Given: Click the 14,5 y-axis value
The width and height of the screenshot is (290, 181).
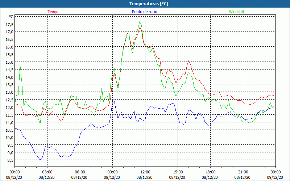Looking at the screenshot, I should click(10, 70).
